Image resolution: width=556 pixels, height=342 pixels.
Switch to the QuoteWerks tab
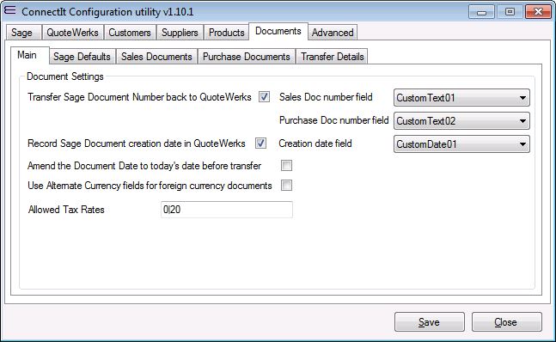pyautogui.click(x=72, y=33)
